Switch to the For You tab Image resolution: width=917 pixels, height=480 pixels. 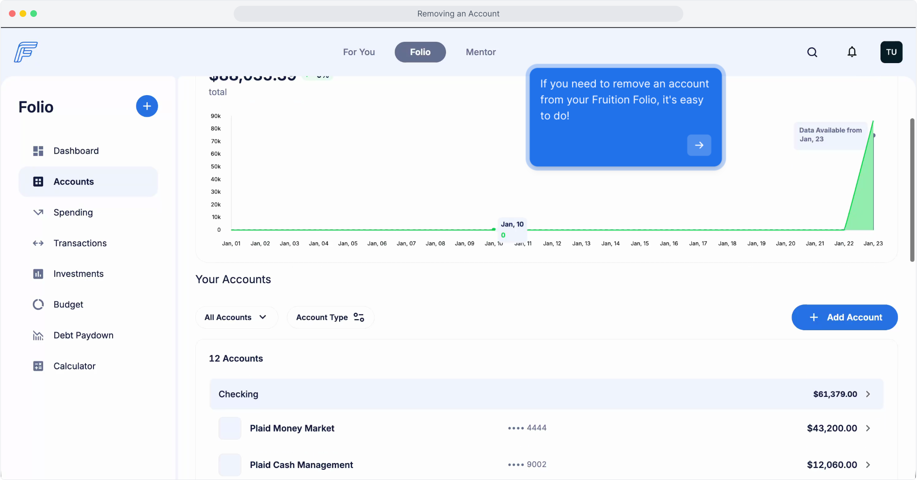tap(359, 52)
